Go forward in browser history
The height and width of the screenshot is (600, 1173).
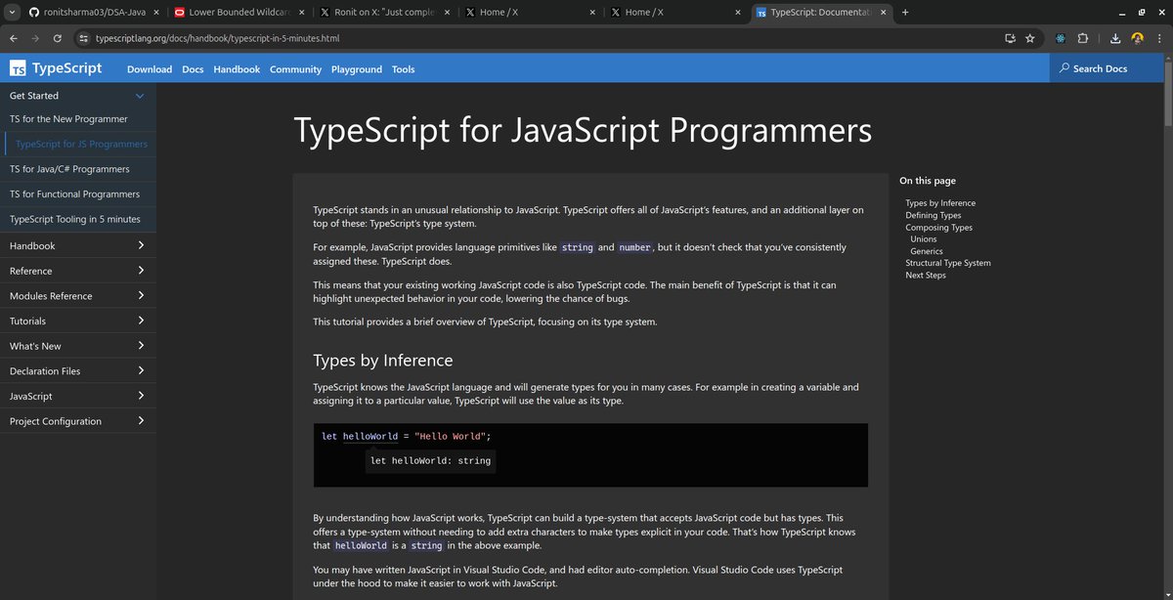tap(36, 38)
